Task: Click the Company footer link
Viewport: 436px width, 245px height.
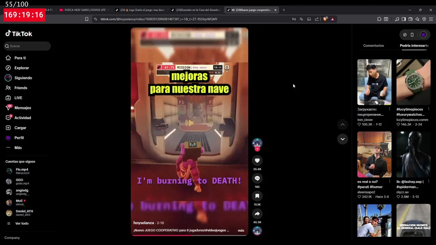Action: pos(12,238)
